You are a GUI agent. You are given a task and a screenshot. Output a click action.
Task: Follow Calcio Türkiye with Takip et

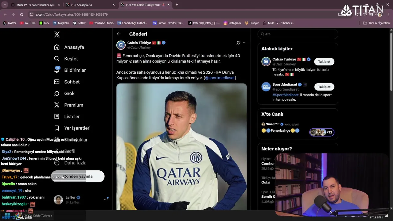[x=324, y=62]
